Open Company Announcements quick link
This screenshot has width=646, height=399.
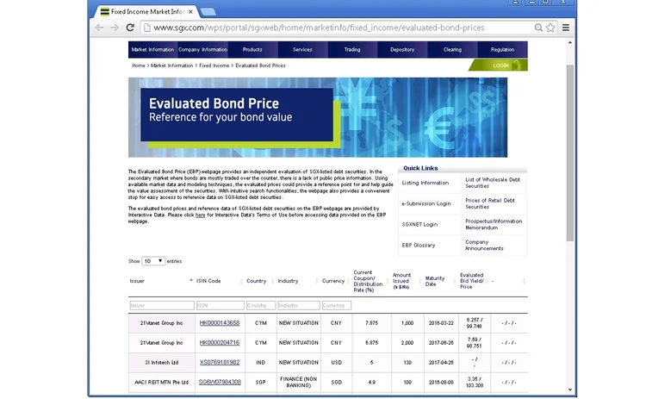click(x=484, y=246)
